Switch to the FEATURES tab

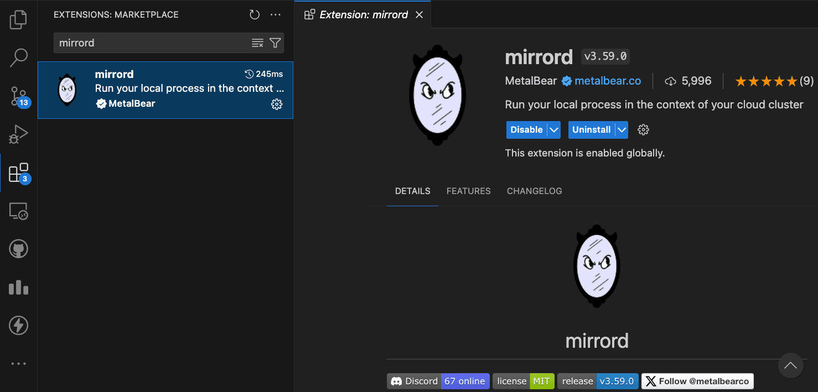pyautogui.click(x=468, y=191)
